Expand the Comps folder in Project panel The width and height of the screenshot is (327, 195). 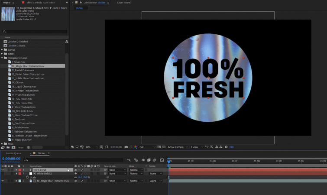click(x=2, y=50)
